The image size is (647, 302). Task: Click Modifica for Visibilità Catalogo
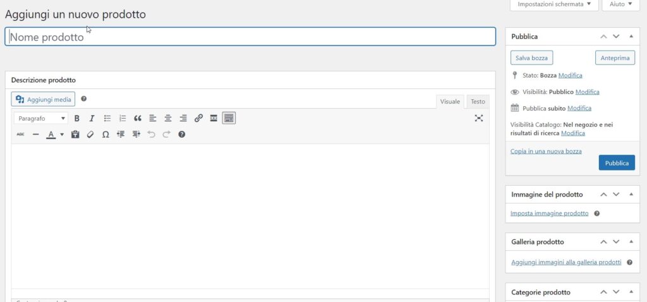tap(572, 133)
